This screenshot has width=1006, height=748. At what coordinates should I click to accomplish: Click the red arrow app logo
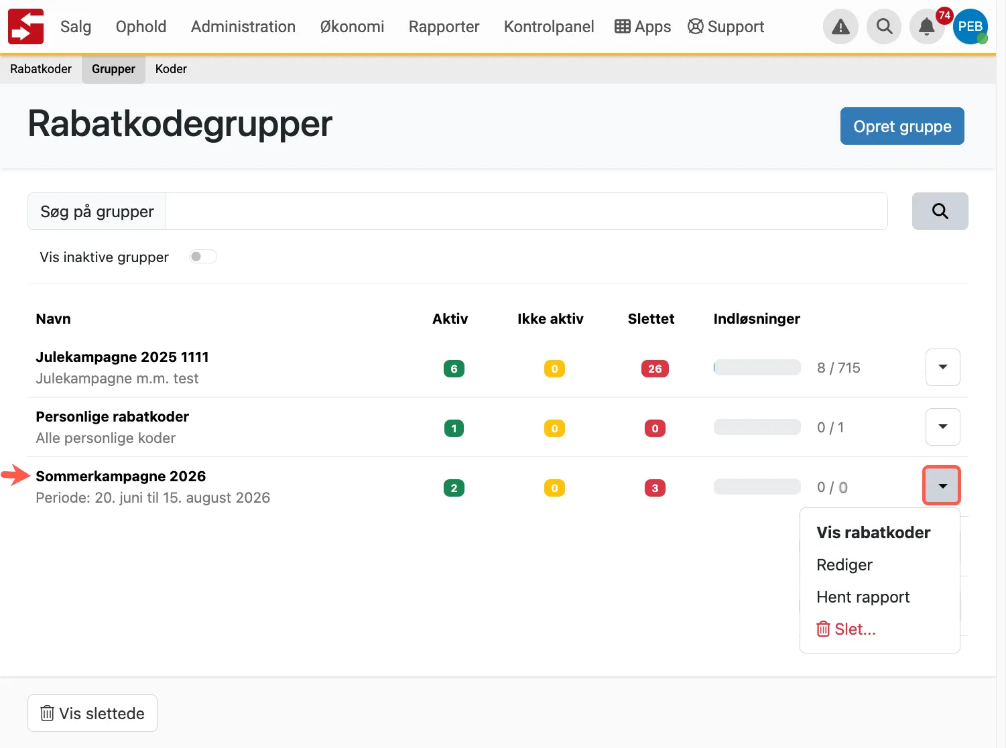pos(26,27)
